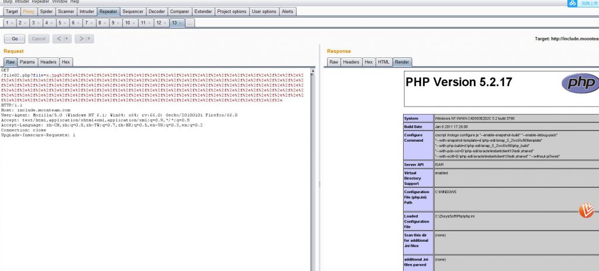
Task: Select the Repeater tool tab
Action: 108,12
